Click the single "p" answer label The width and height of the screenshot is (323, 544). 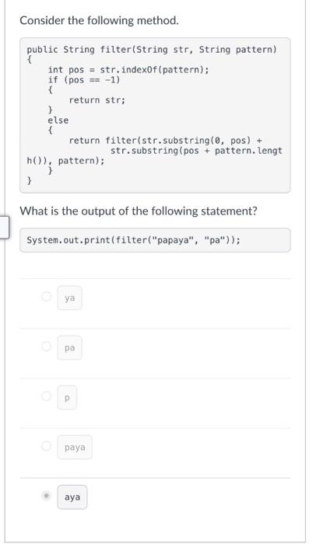(x=67, y=398)
